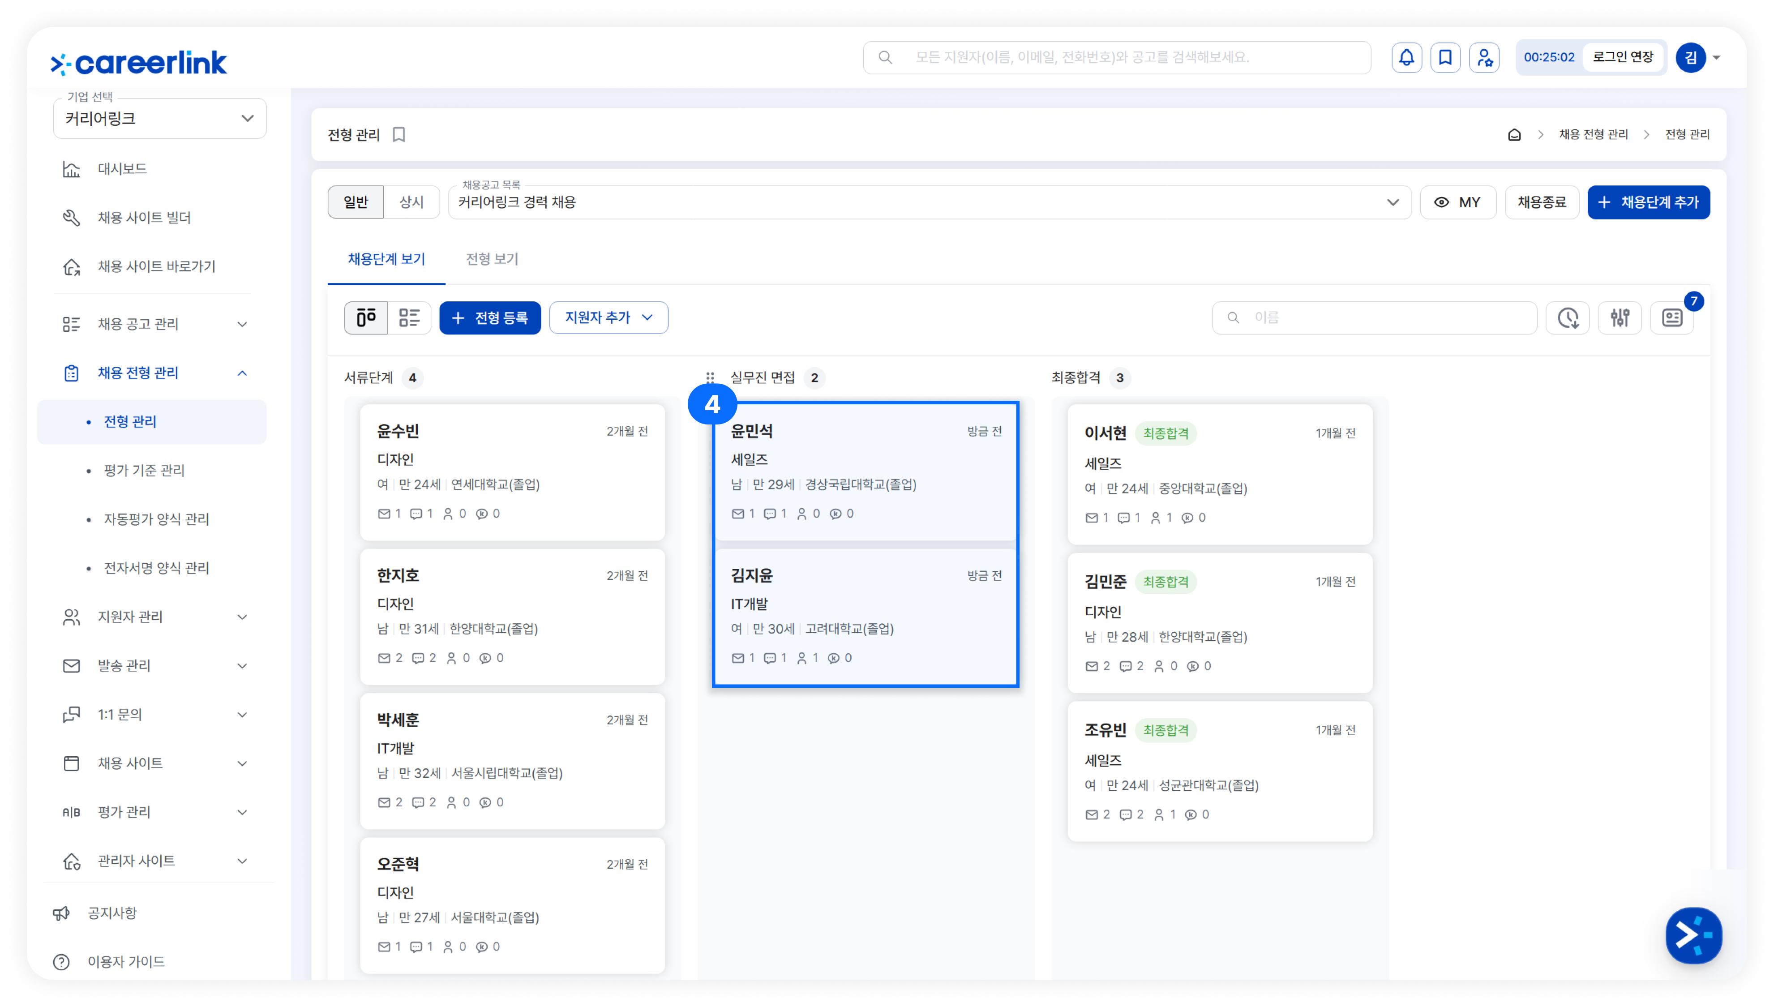This screenshot has width=1774, height=1007.
Task: Expand the 1:1 문의 menu
Action: pos(242,715)
